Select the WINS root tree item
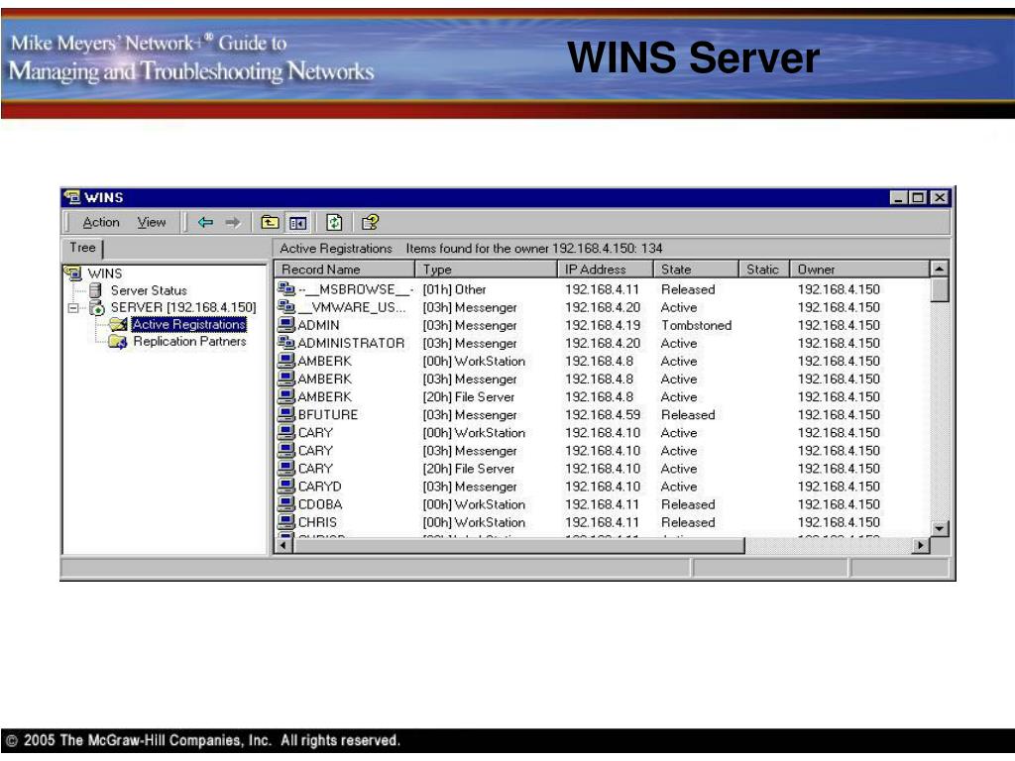Screen dimensions: 1015x761 pyautogui.click(x=105, y=273)
